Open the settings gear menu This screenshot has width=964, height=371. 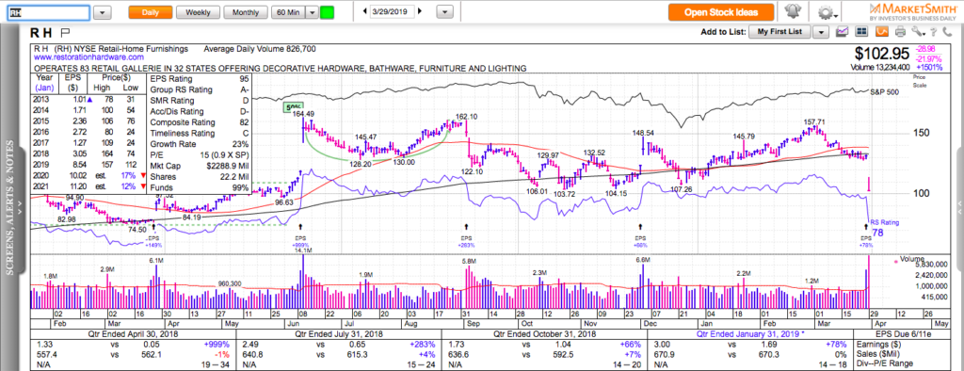828,11
